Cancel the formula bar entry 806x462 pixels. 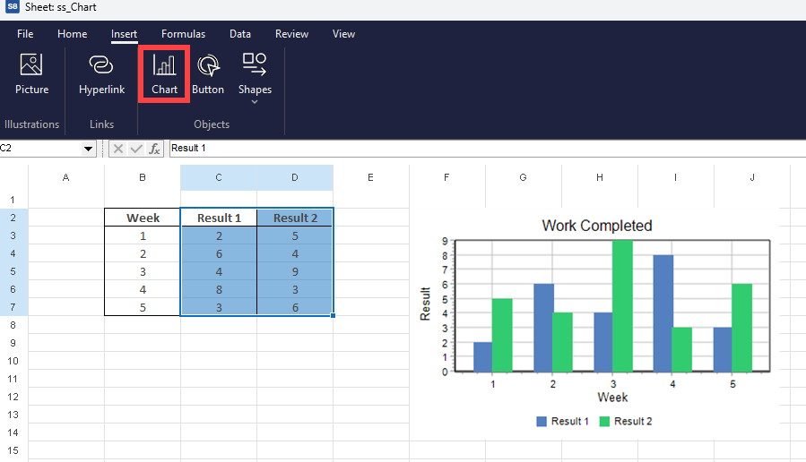point(118,149)
